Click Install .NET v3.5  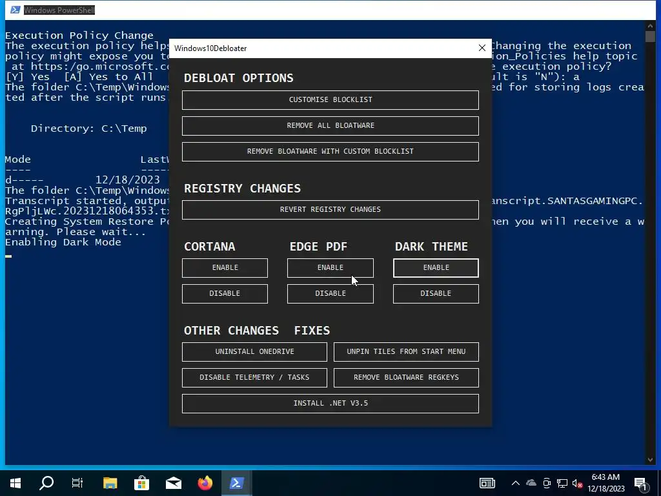coord(330,403)
